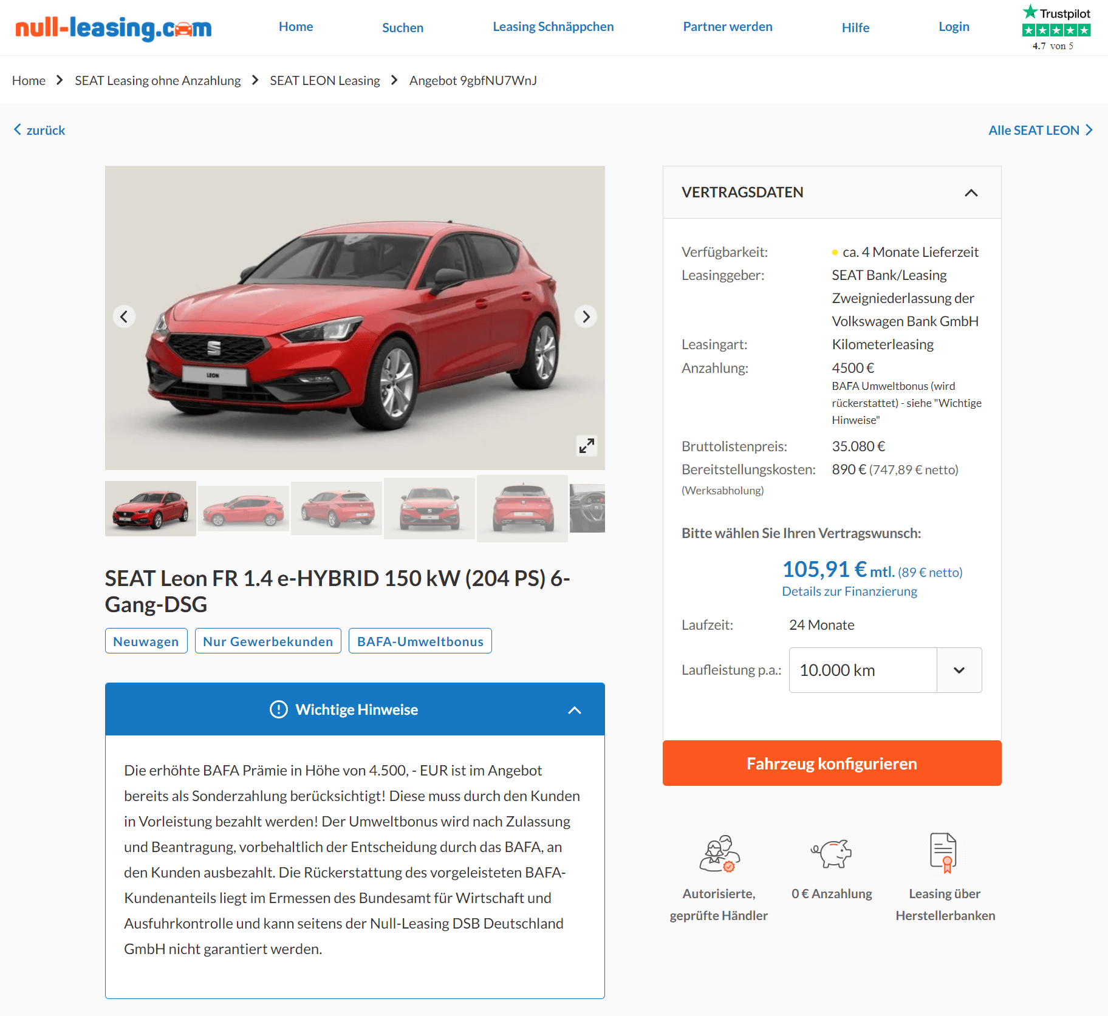Open Details zur Finanzierung link
This screenshot has height=1016, width=1108.
tap(849, 592)
